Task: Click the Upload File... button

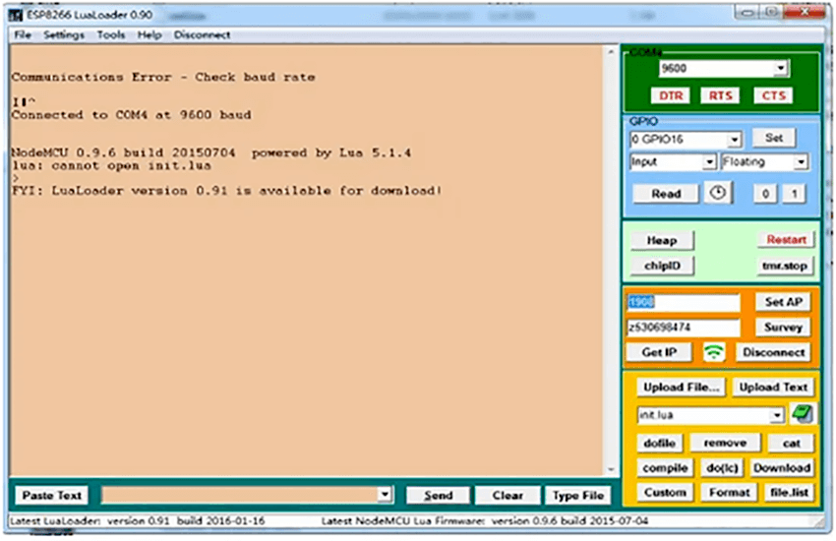Action: (681, 387)
